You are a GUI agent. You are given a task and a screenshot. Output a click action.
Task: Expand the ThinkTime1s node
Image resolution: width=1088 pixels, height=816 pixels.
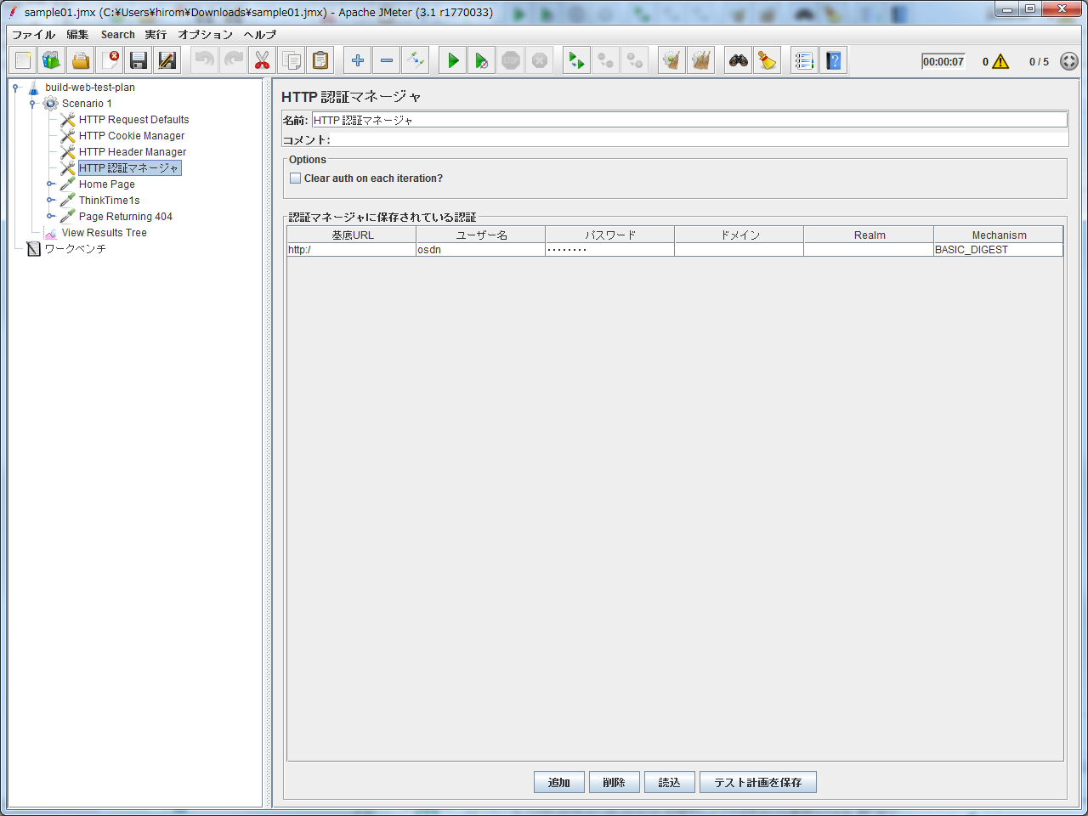(51, 201)
